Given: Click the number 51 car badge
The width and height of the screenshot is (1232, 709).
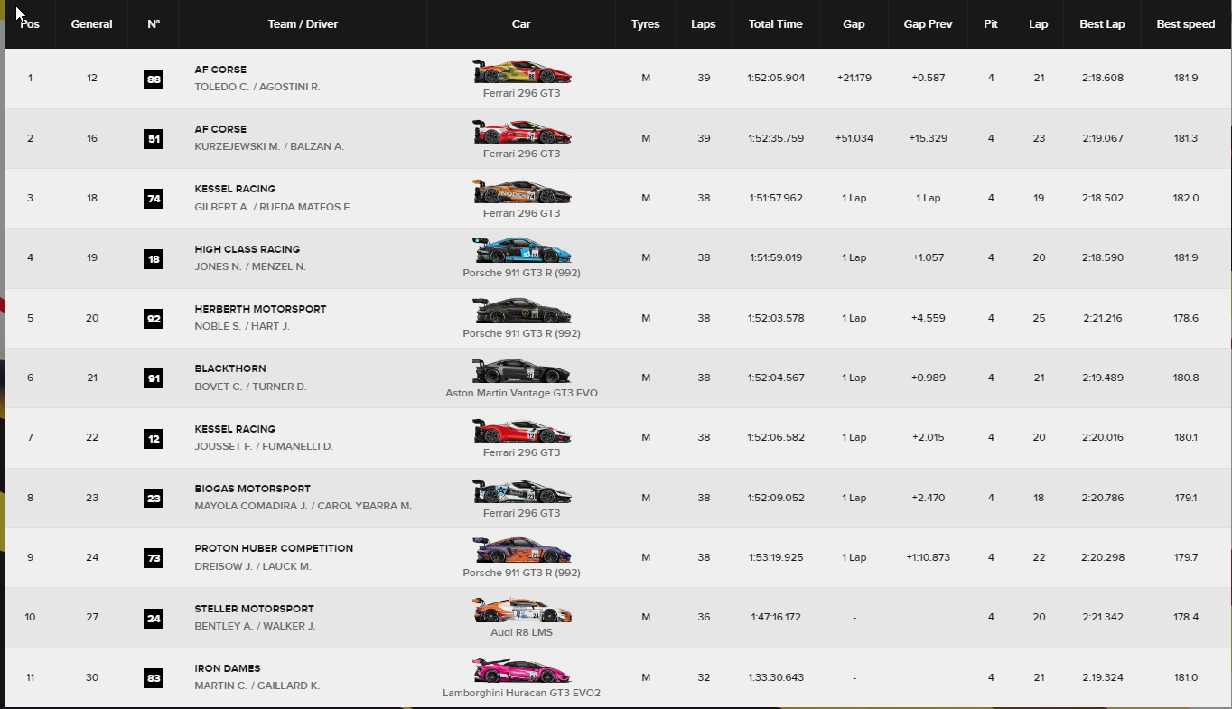Looking at the screenshot, I should [x=154, y=139].
